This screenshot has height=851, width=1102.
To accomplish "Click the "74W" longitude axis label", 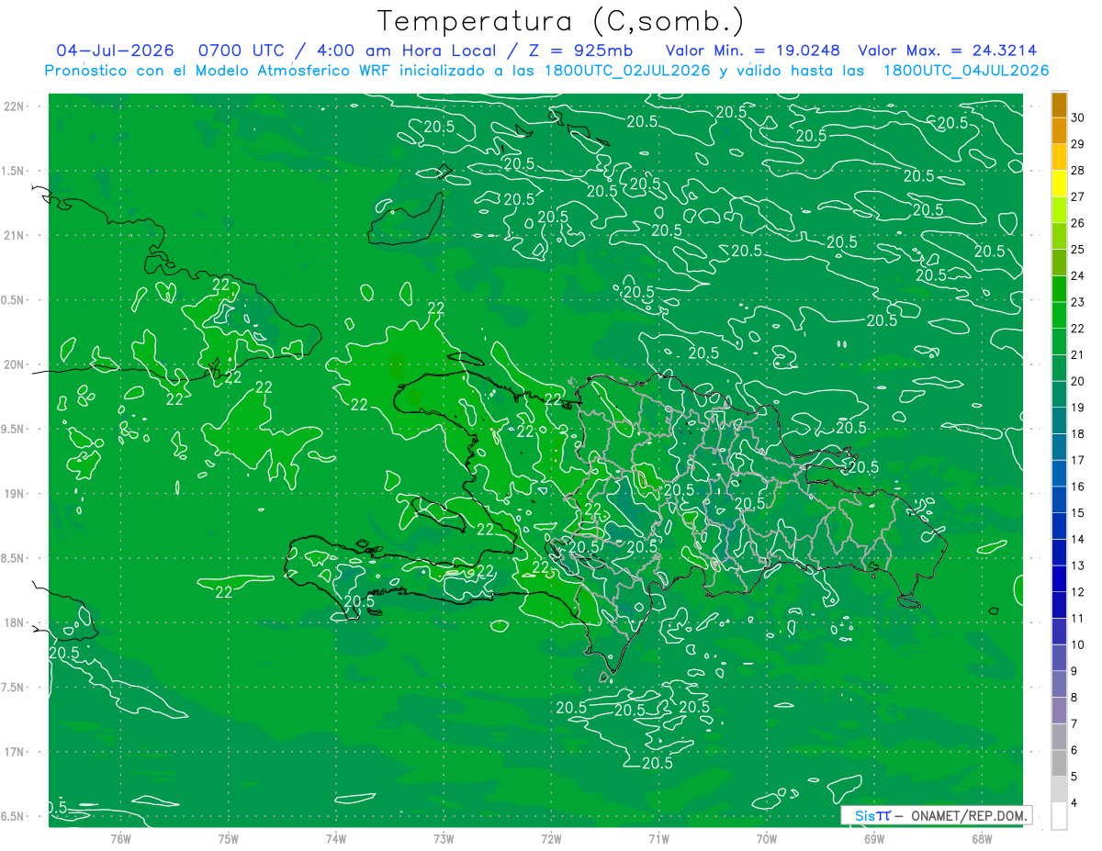I will pos(336,839).
